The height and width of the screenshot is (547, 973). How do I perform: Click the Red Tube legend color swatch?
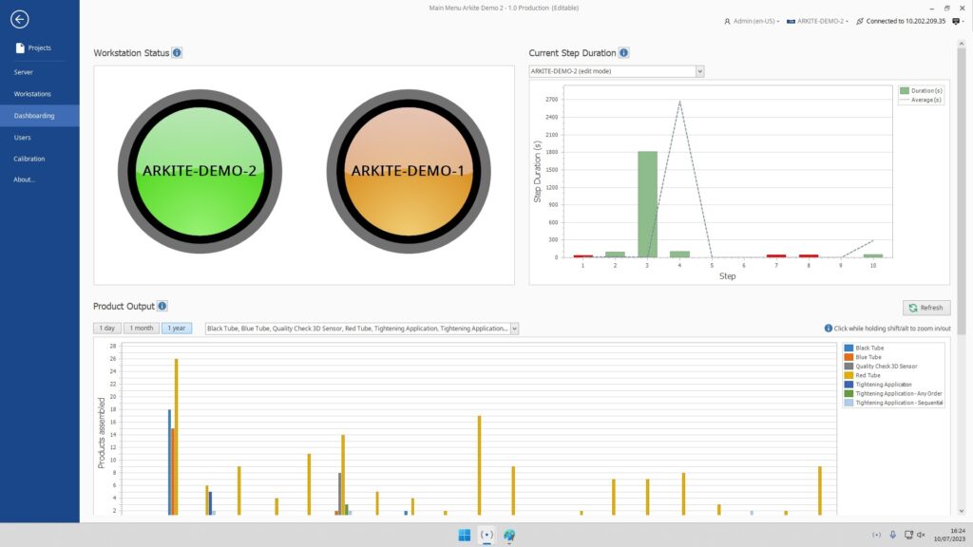tap(849, 375)
